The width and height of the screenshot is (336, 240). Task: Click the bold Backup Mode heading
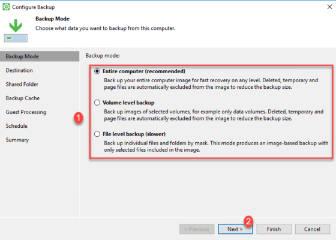click(53, 19)
